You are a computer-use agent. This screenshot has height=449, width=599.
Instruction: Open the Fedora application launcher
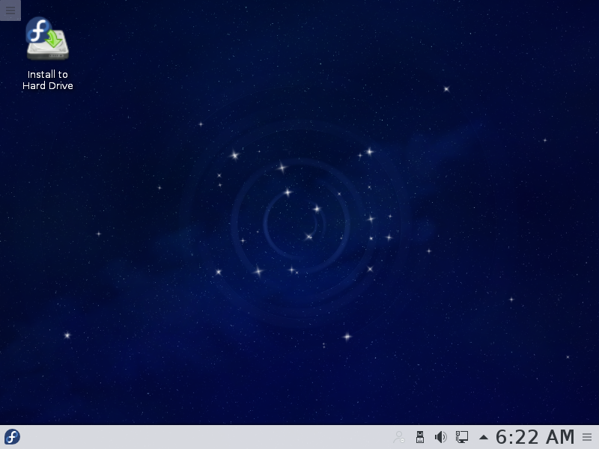[12, 437]
